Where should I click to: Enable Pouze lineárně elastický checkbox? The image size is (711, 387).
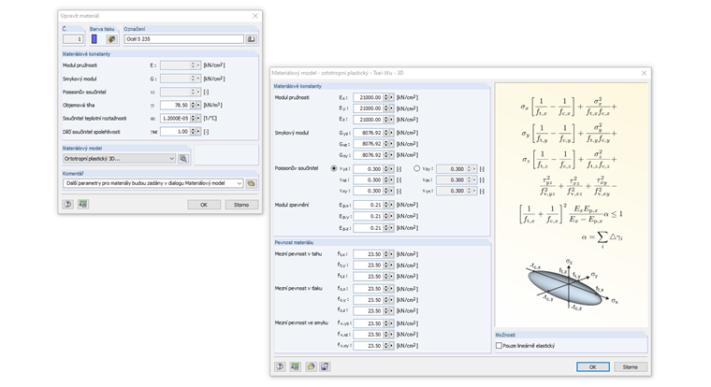pos(500,346)
